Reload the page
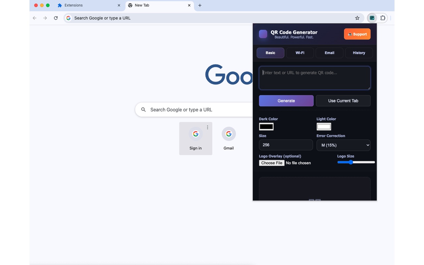Image resolution: width=424 pixels, height=265 pixels. coord(56,18)
